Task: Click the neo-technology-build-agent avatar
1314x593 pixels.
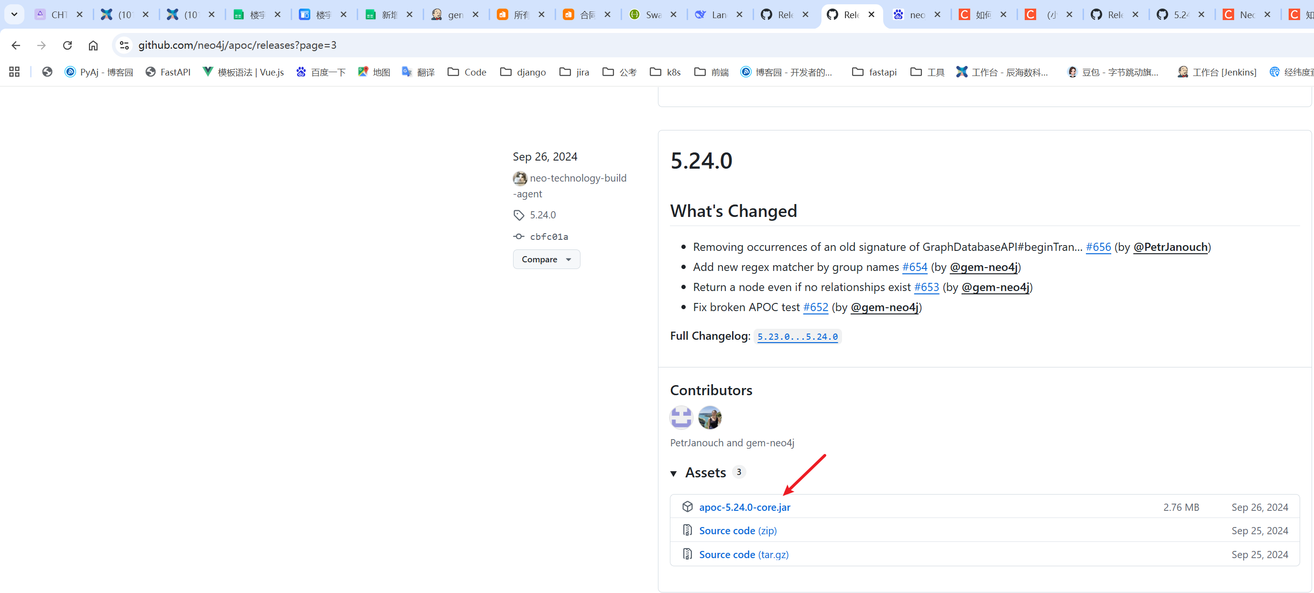Action: click(x=520, y=178)
